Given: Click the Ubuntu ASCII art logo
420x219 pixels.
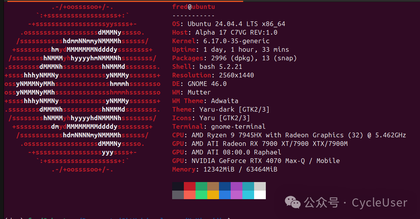Looking at the screenshot, I should pos(82,88).
